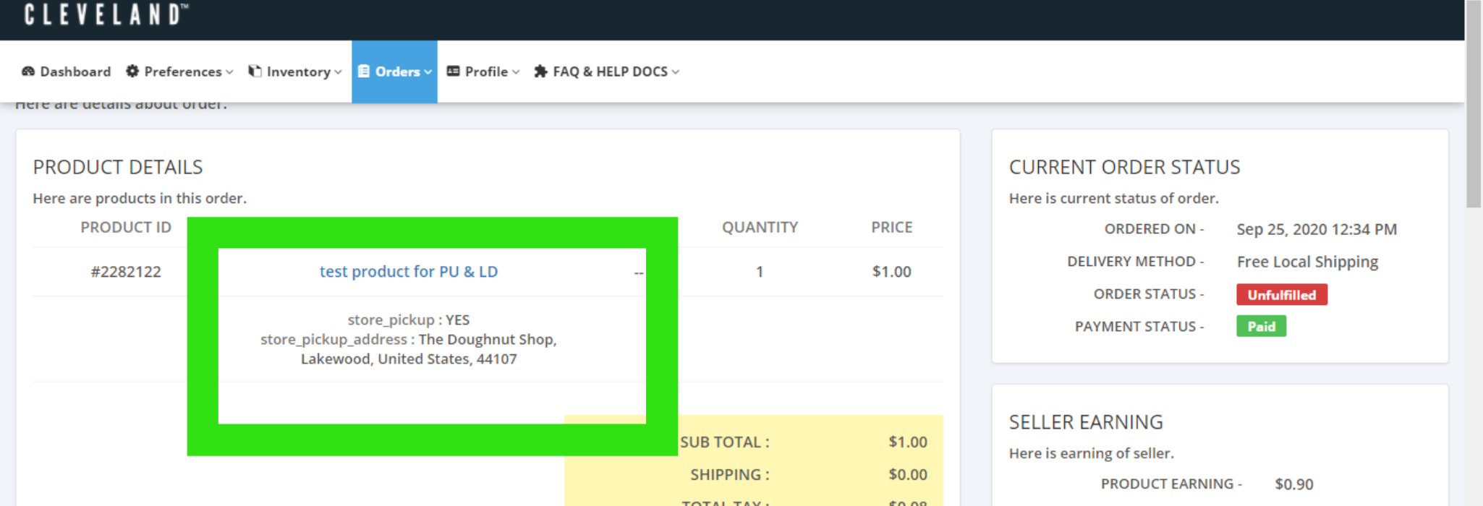
Task: Select the FAQ & HELP DOCS menu text
Action: [x=610, y=72]
